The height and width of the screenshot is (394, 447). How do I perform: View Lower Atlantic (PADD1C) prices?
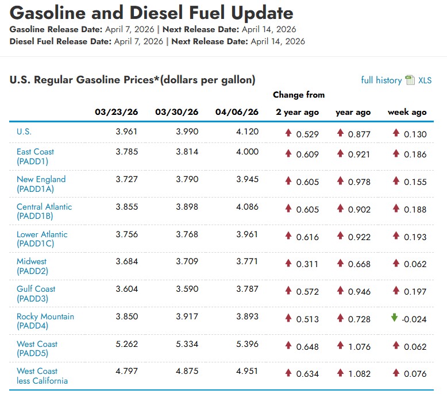42,239
